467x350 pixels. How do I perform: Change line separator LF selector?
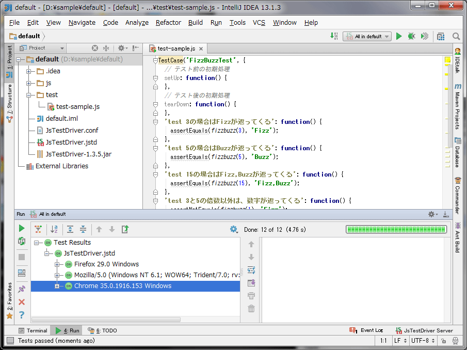pyautogui.click(x=400, y=341)
